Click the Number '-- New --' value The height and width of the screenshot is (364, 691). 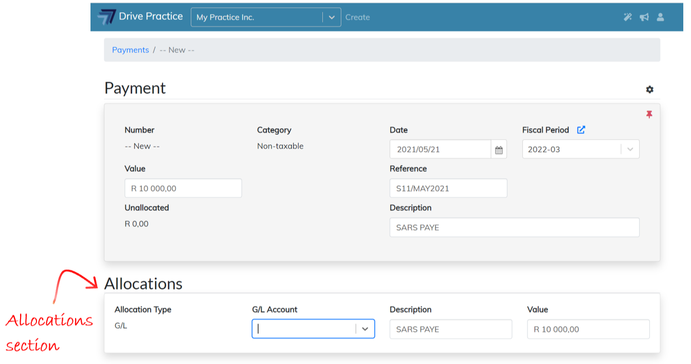point(142,146)
